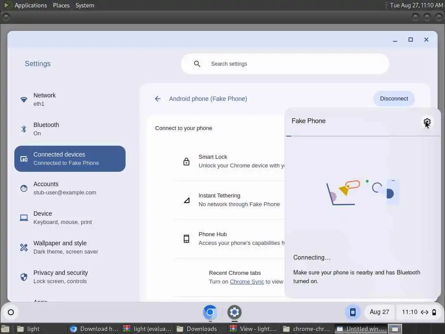
Task: Click the Connected devices icon
Action: (x=24, y=159)
